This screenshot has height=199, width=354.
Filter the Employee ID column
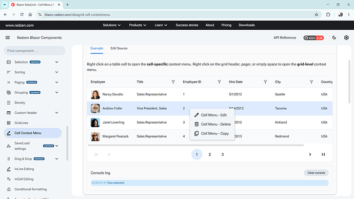pos(219,82)
